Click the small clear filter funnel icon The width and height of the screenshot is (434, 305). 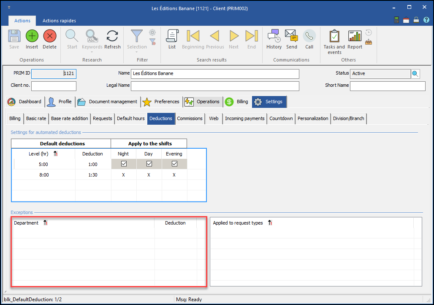click(x=152, y=42)
